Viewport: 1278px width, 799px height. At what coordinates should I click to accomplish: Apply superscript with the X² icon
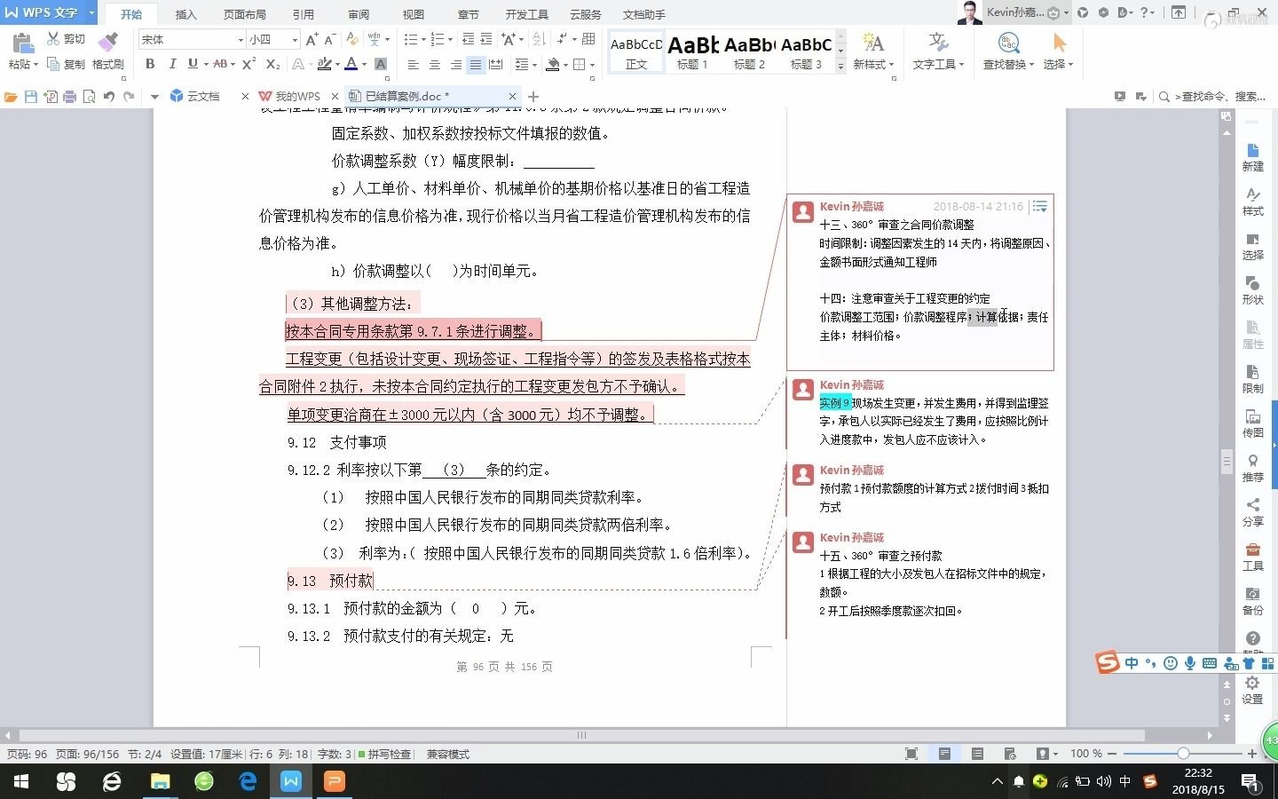[248, 64]
